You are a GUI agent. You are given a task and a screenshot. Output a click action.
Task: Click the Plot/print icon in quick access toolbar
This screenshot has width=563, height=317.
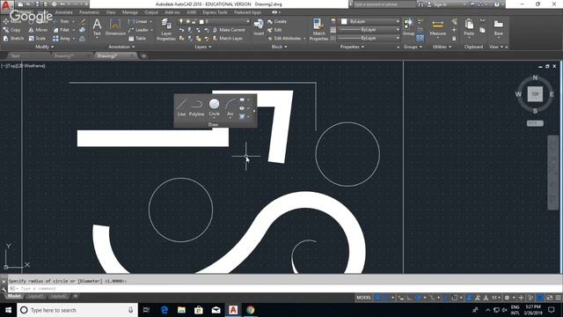(x=55, y=4)
